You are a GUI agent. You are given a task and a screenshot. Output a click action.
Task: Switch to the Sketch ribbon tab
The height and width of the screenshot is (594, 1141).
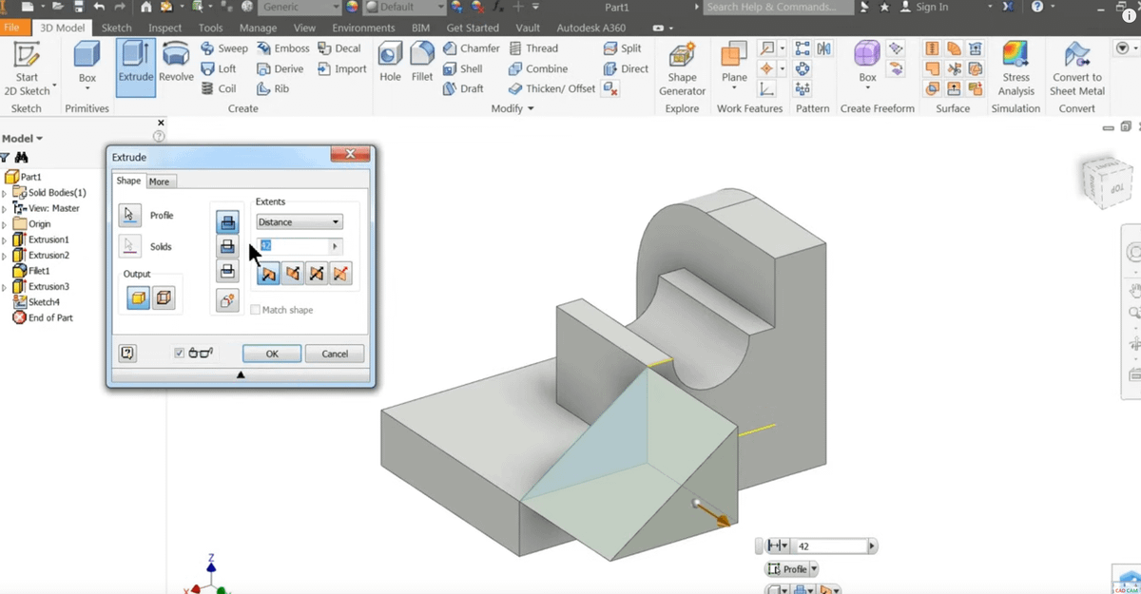[116, 28]
